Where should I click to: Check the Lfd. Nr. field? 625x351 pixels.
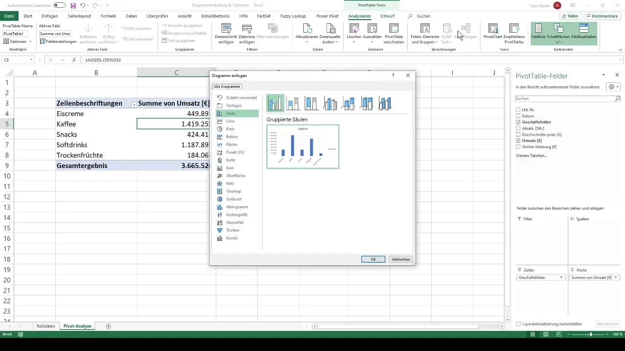click(x=518, y=110)
